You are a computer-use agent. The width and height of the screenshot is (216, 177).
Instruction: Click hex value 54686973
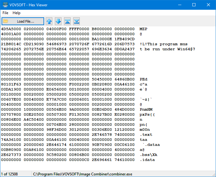click(x=56, y=44)
